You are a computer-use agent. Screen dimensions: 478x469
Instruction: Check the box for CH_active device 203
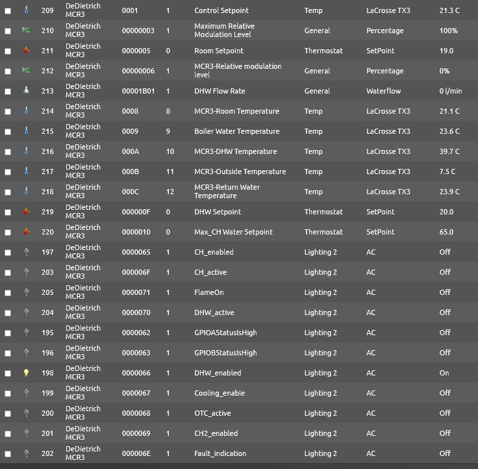tap(8, 273)
